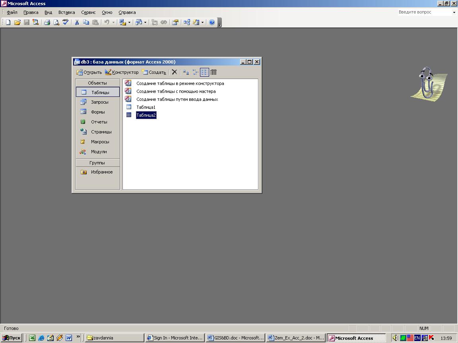Select 'Создание таблицы в режиме конструктора'
458x343 pixels.
(180, 83)
